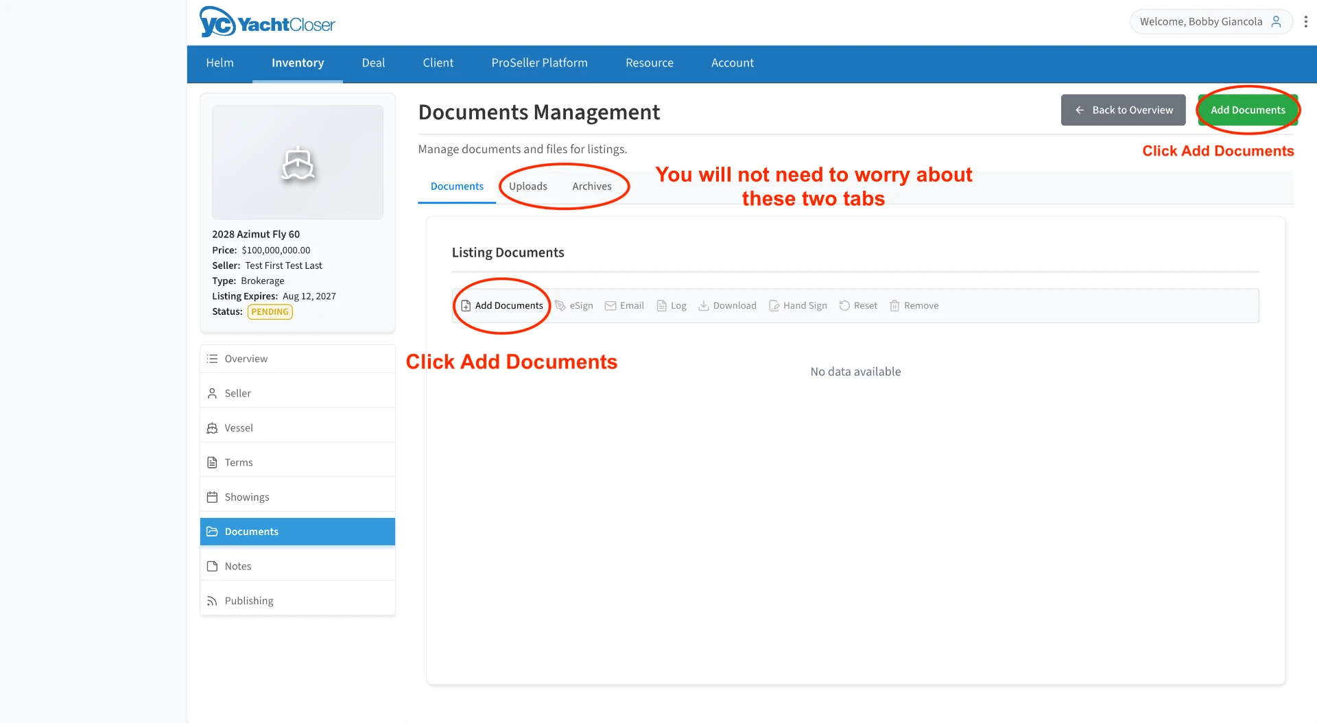This screenshot has width=1317, height=723.
Task: Click the Email toolbar label
Action: point(632,306)
